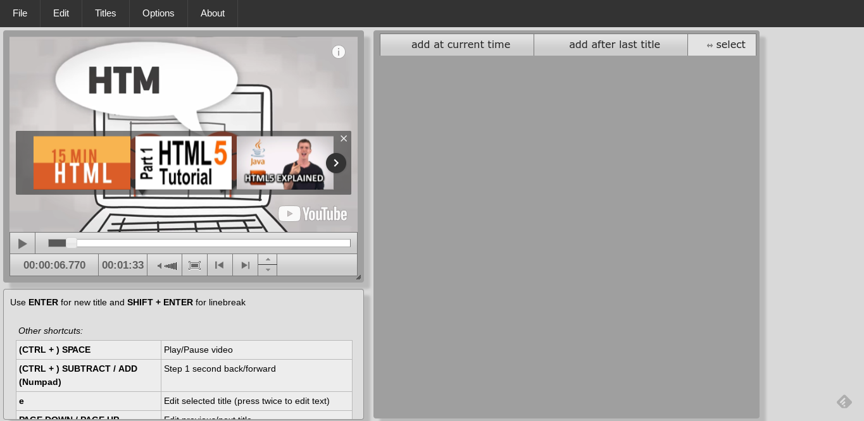Show next suggested videos with arrow
This screenshot has height=421, width=864.
click(x=336, y=163)
